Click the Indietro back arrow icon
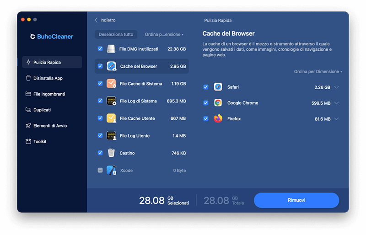The image size is (366, 235). click(96, 20)
